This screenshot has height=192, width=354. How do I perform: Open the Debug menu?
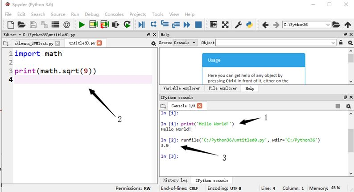click(x=92, y=14)
